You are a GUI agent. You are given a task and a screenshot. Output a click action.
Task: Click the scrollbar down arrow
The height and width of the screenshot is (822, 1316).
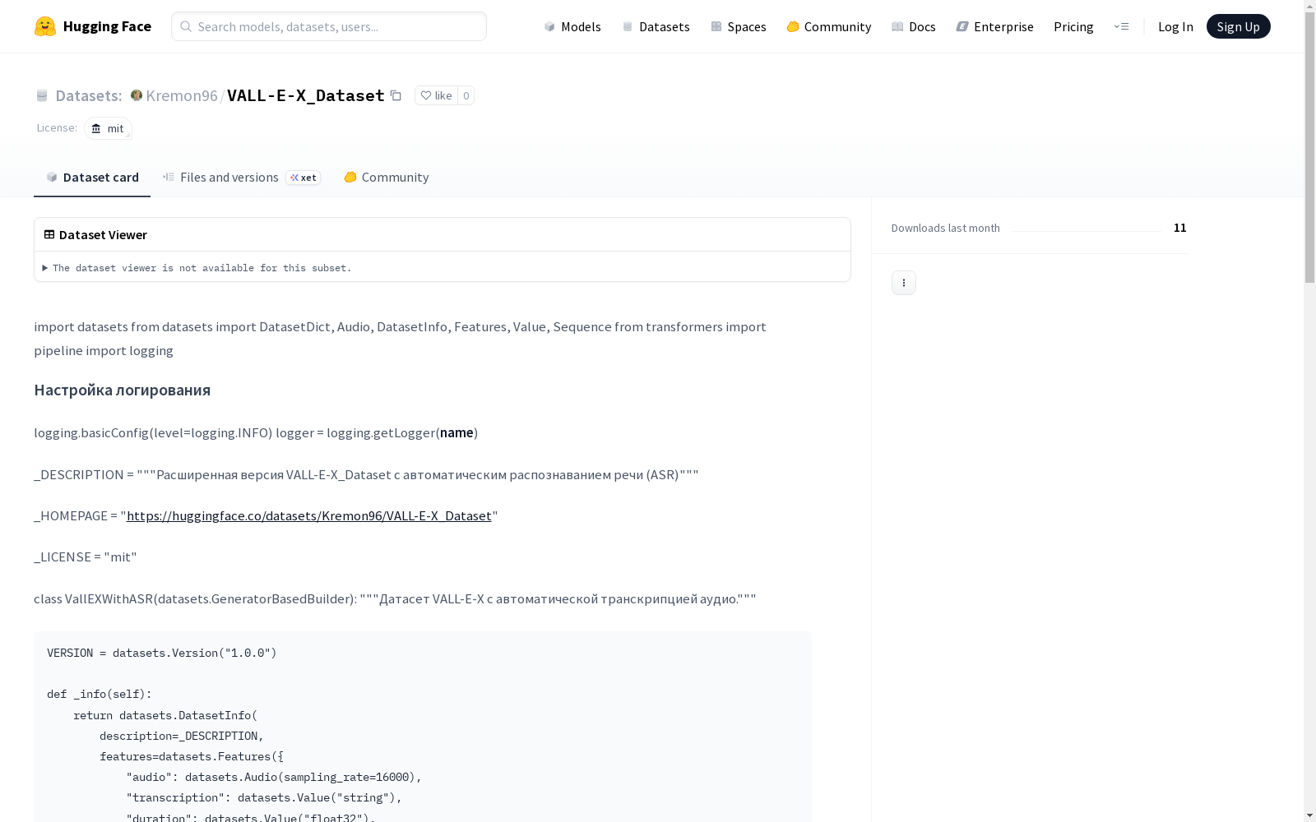(x=1309, y=815)
